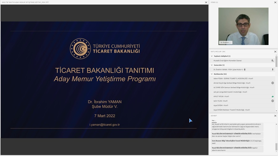Click Aylin YILDIZ's gray status icon
This screenshot has height=156, width=278.
point(272,101)
